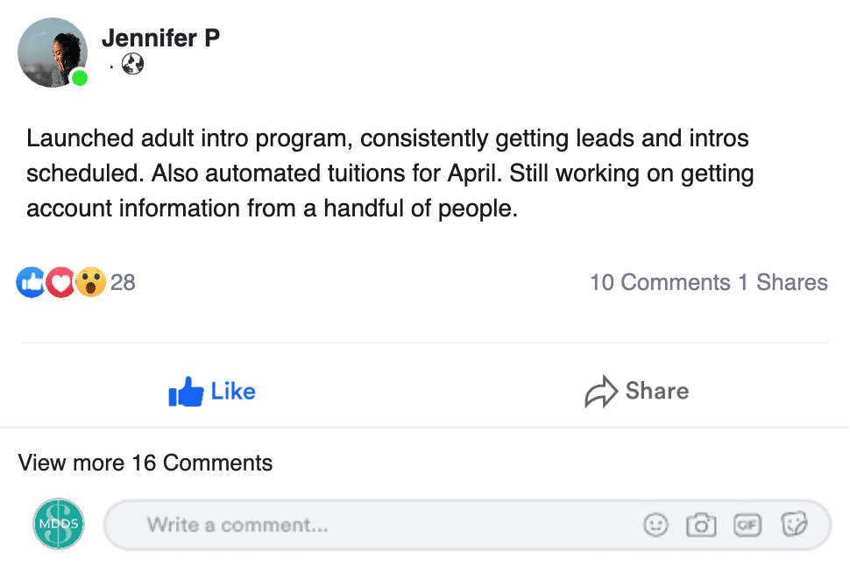Image resolution: width=850 pixels, height=566 pixels.
Task: Open the emoji picker in comment box
Action: (655, 525)
